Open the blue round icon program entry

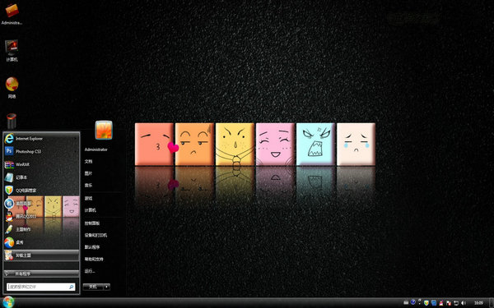click(41, 204)
